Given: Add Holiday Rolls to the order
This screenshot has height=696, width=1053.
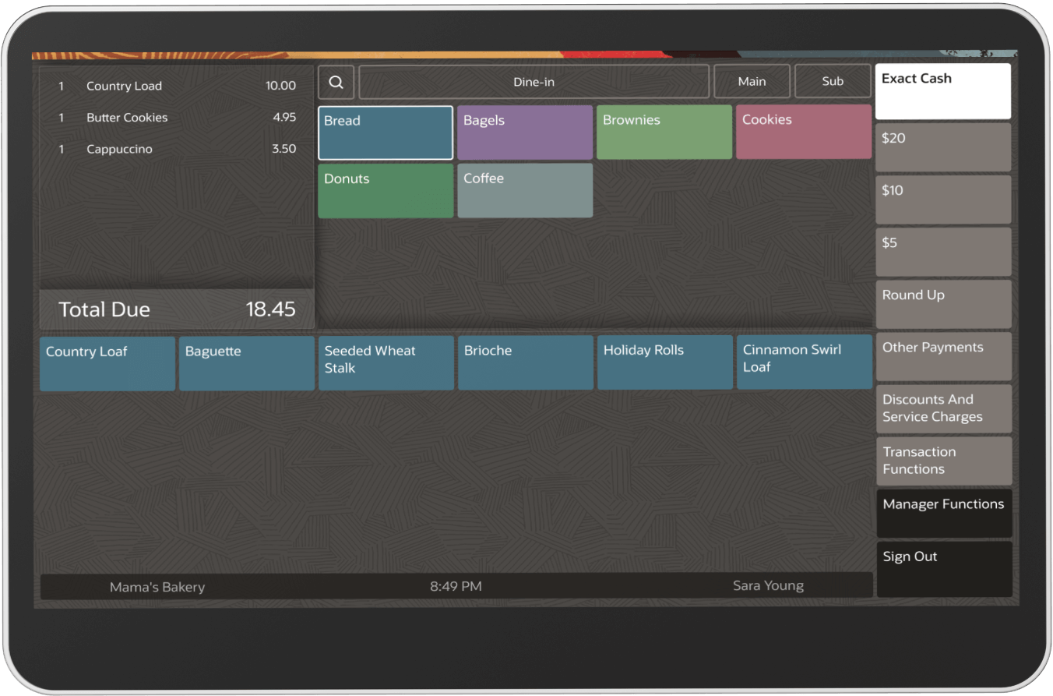Looking at the screenshot, I should (x=664, y=363).
